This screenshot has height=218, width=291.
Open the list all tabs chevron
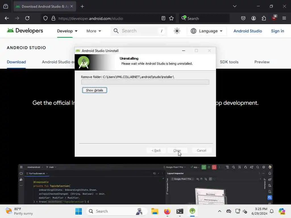234,6
